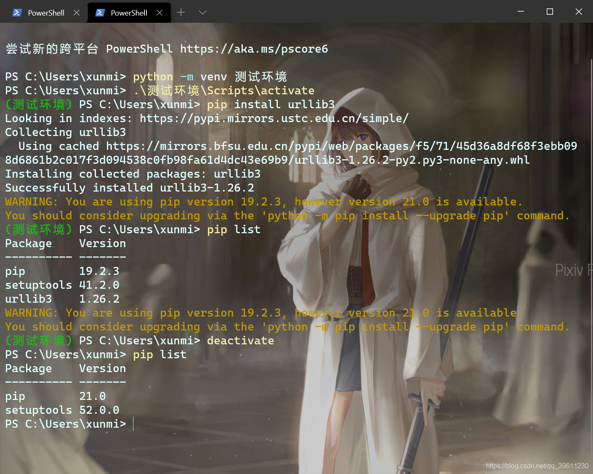
Task: Close the terminal window
Action: point(579,11)
